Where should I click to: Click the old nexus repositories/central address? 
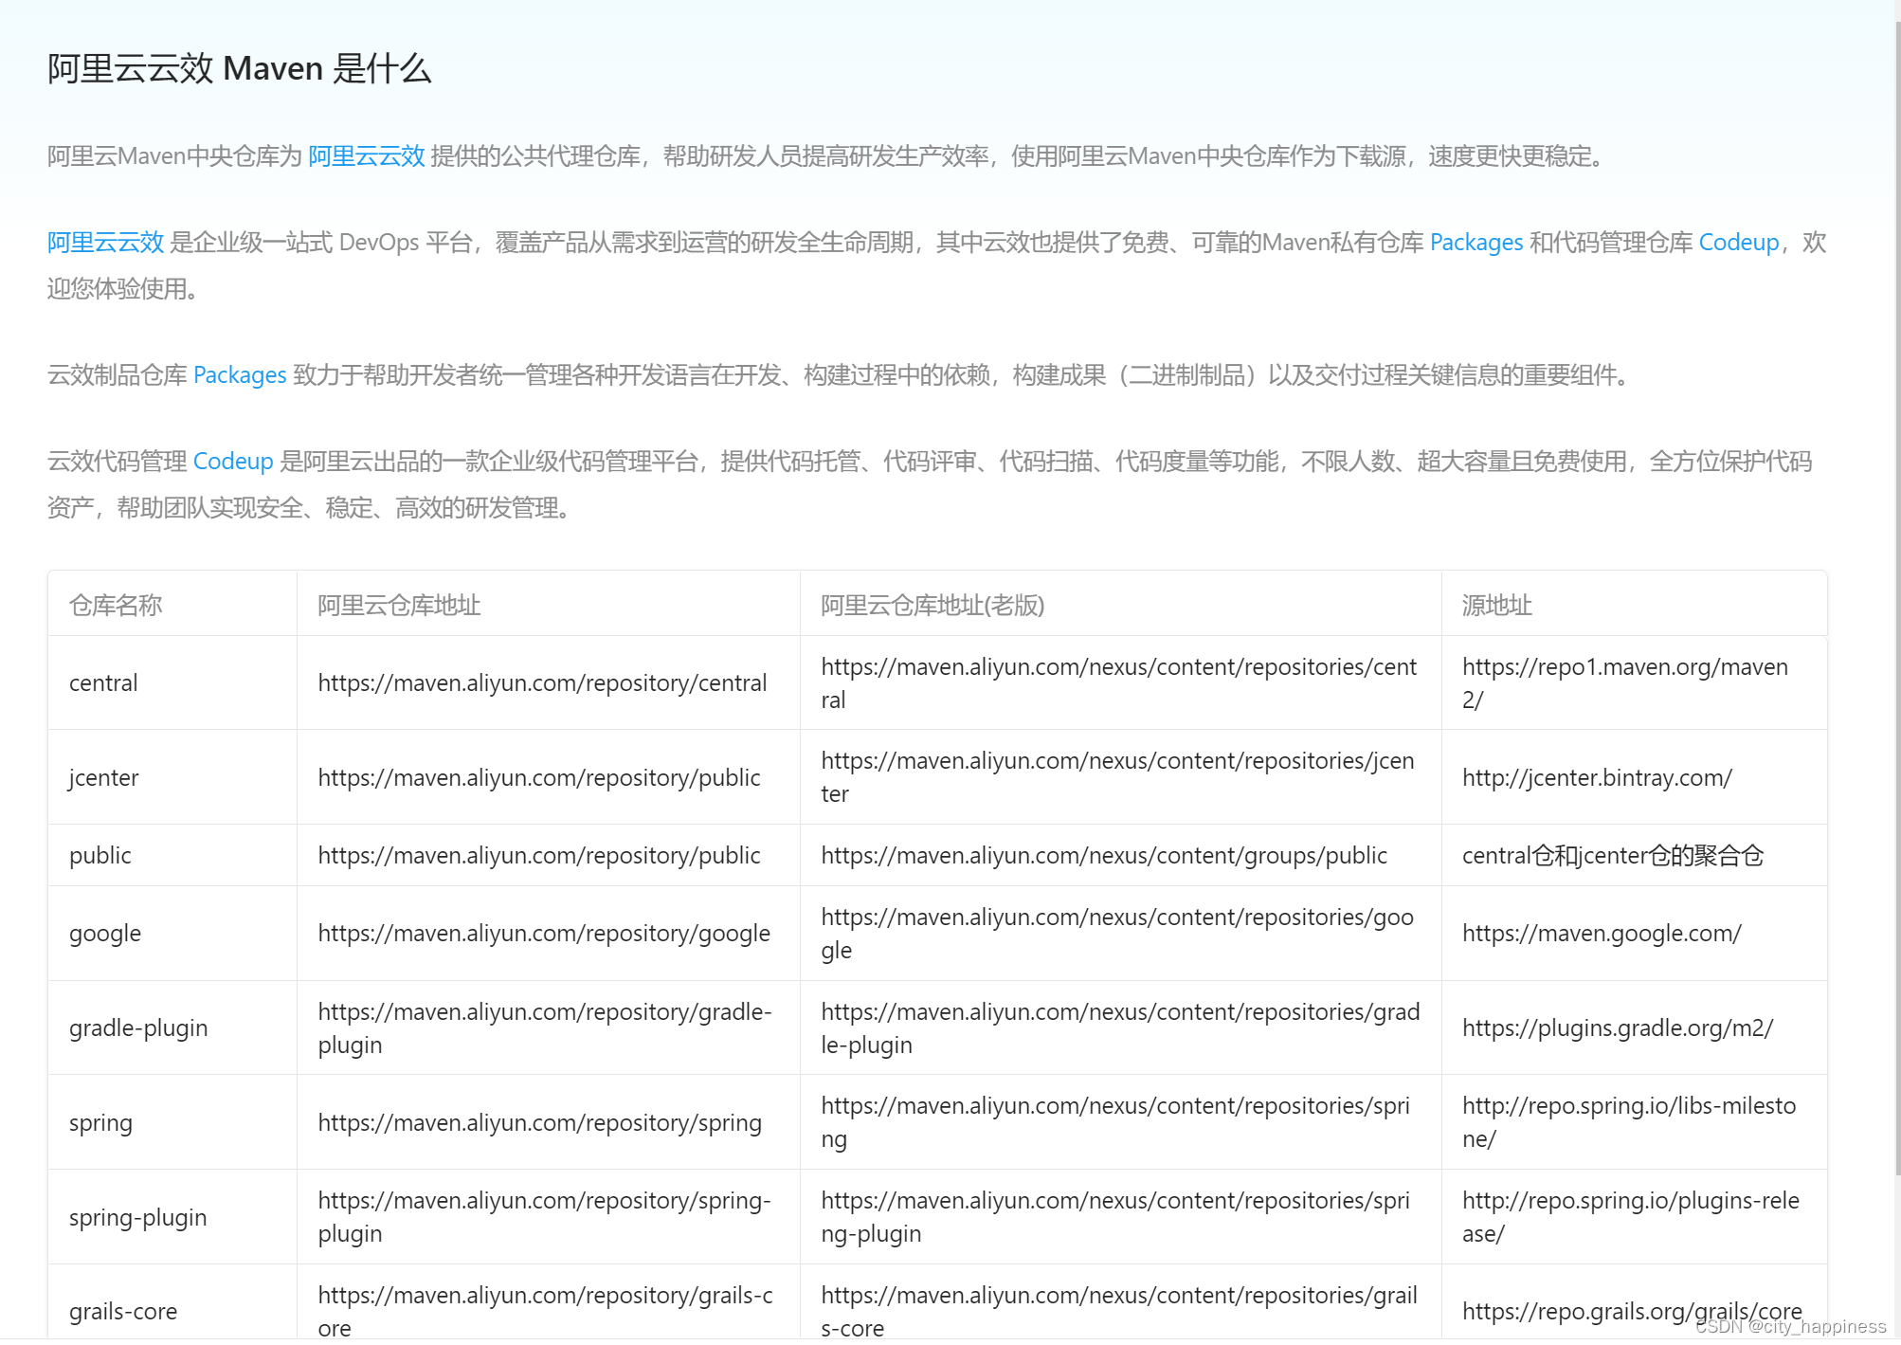[1119, 683]
